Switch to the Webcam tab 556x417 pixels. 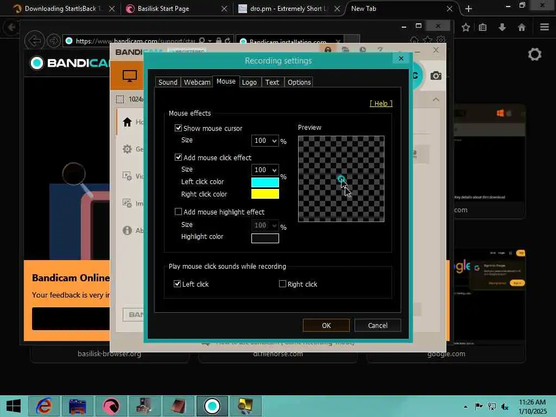point(197,83)
